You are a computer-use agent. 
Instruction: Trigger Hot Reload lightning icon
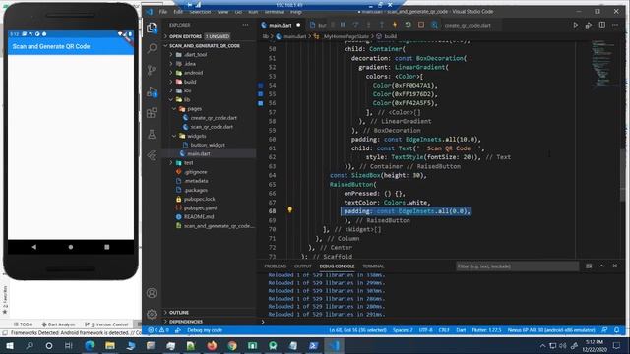pos(395,25)
